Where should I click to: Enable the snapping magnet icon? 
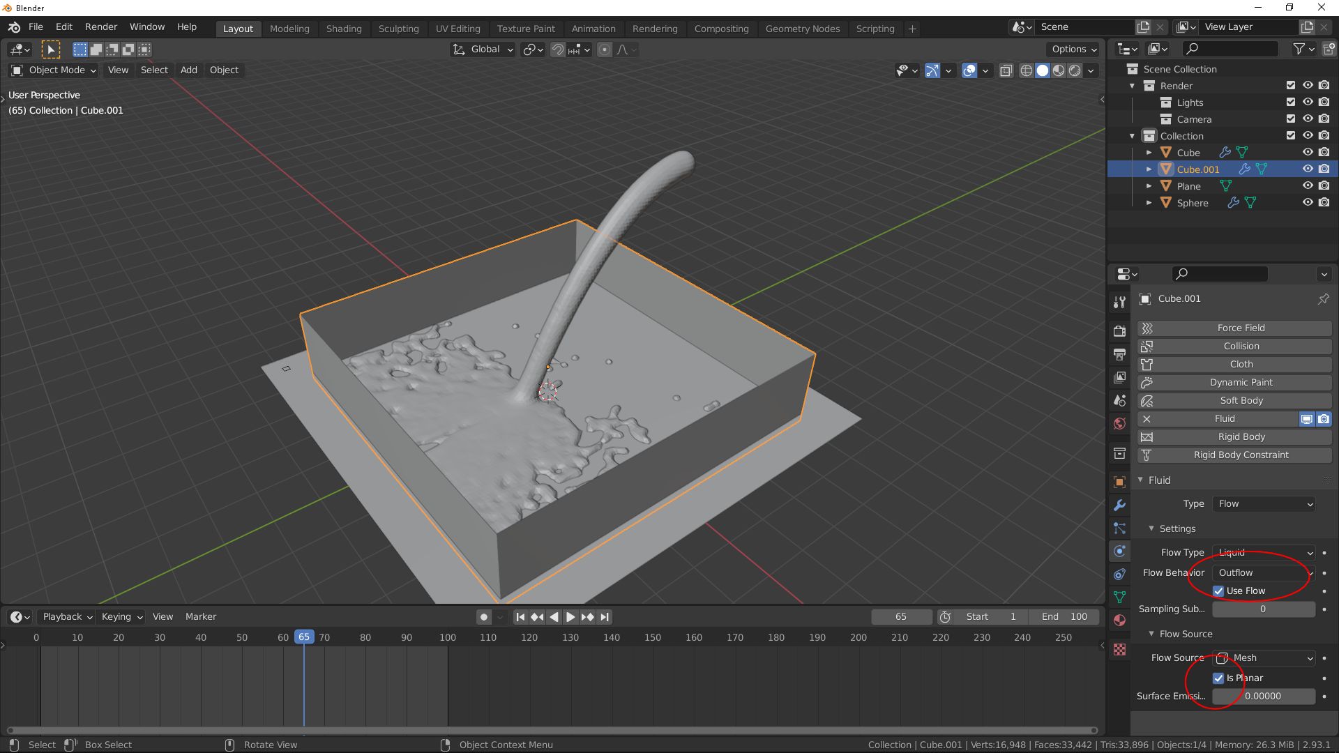(x=557, y=50)
